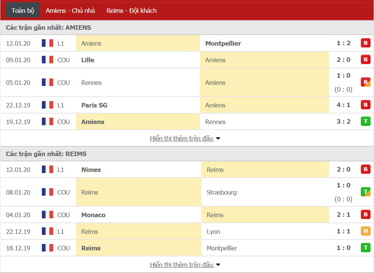Screen dimensions: 374x273
Task: Click the 1 : 1 score of Reims-Lyon
Action: [343, 231]
